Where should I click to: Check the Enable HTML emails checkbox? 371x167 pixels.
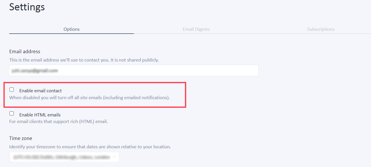tap(11, 113)
